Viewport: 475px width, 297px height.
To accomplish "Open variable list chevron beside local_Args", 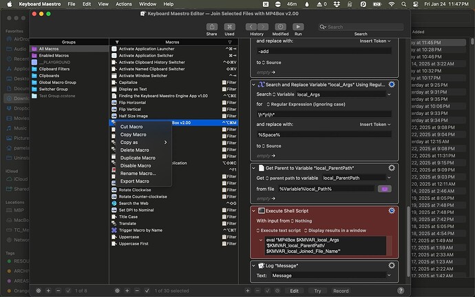I will point(389,94).
